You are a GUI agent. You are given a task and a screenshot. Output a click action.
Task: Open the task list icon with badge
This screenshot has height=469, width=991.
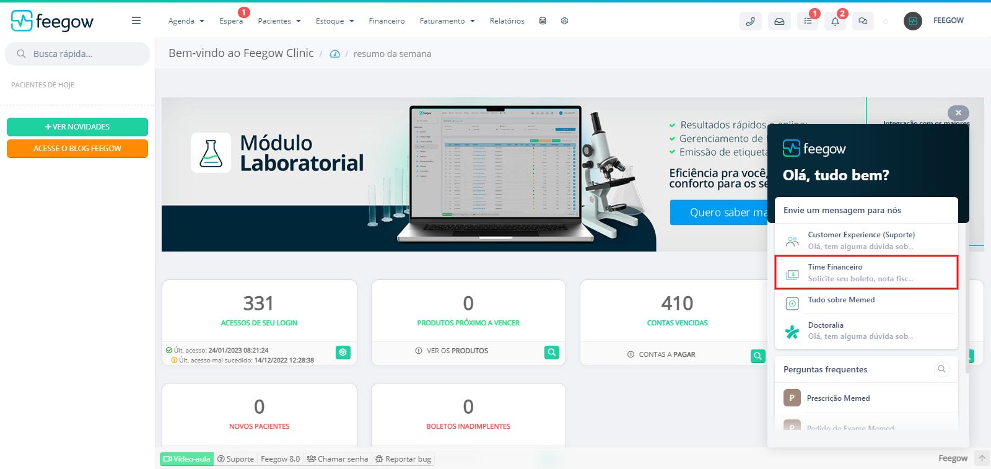coord(808,21)
